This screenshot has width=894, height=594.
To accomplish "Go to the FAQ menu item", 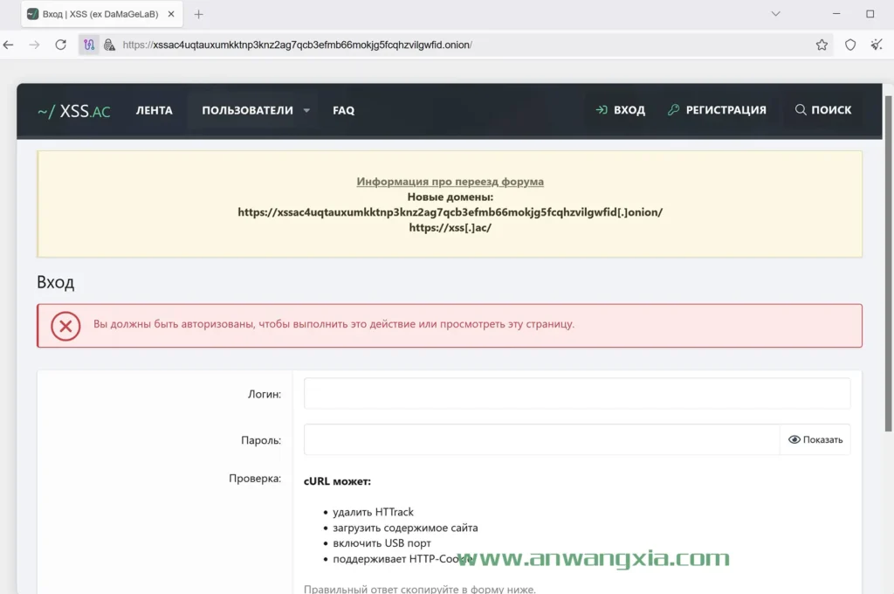I will pyautogui.click(x=343, y=110).
